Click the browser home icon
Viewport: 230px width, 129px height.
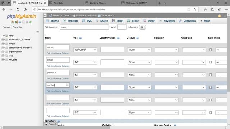point(25,9)
